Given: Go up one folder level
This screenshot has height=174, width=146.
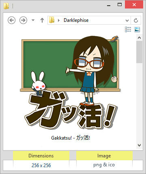Looking at the screenshot, I should point(42,20).
